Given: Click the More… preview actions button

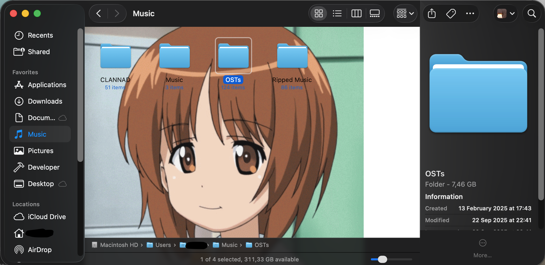Looking at the screenshot, I should pos(482,249).
